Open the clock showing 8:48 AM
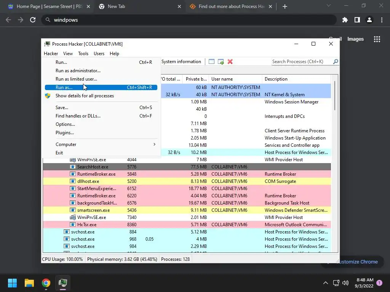Viewport: 390px width, 292px height. click(364, 283)
